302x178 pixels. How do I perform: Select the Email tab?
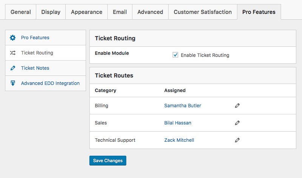pyautogui.click(x=120, y=12)
